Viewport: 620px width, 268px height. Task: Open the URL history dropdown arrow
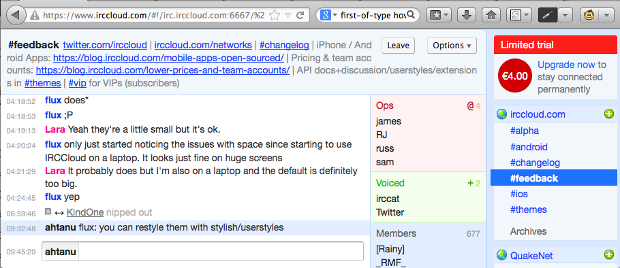tap(288, 16)
